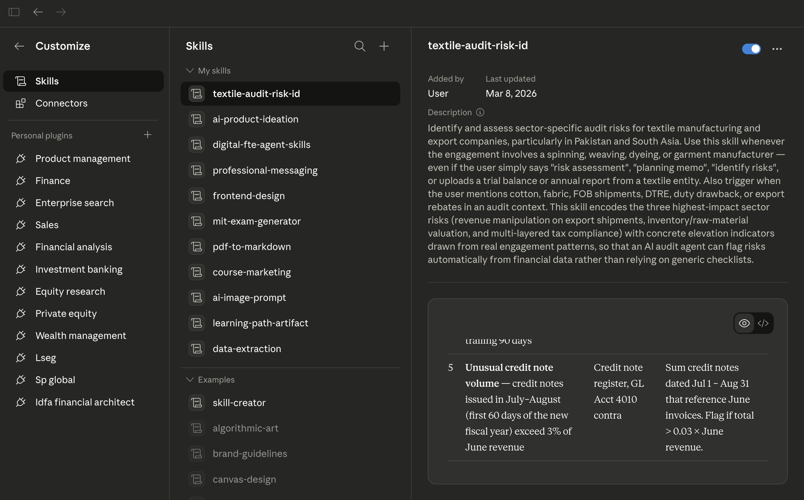Click the info icon next to Description

480,112
